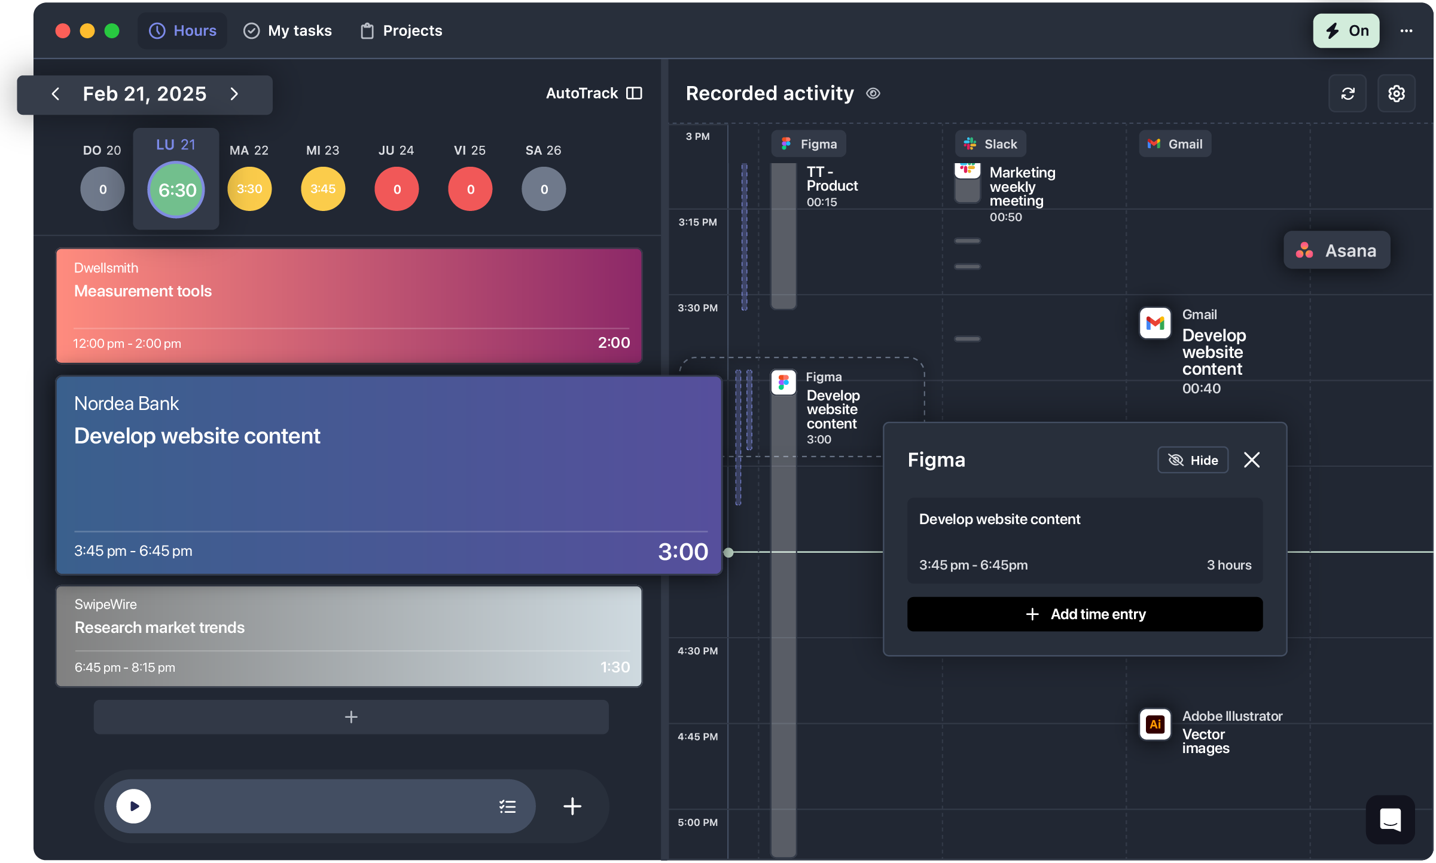Toggle the tracking On switch
The image size is (1436, 863).
point(1346,30)
